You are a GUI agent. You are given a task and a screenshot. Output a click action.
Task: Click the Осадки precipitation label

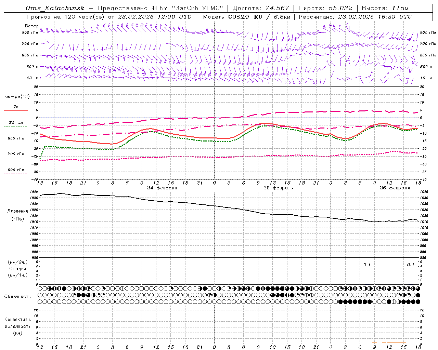pyautogui.click(x=18, y=269)
